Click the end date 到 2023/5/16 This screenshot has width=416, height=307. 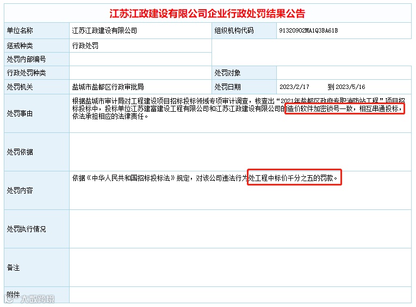pos(346,87)
